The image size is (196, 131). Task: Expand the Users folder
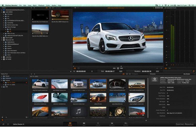pyautogui.click(x=4, y=55)
